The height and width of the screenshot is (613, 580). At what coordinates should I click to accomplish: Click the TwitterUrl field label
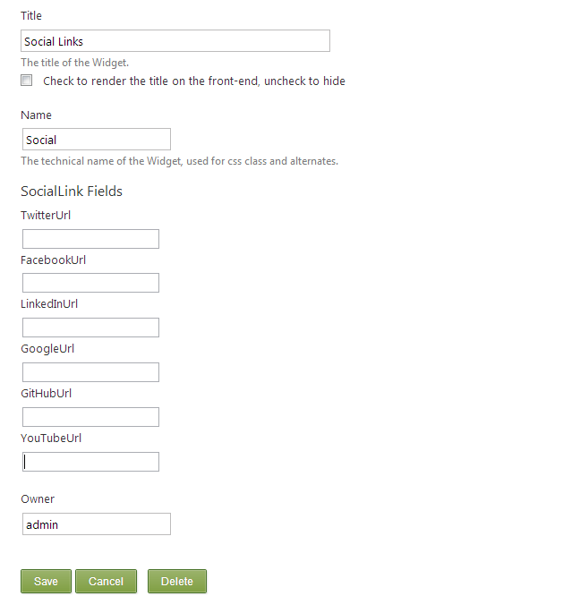[x=46, y=215]
